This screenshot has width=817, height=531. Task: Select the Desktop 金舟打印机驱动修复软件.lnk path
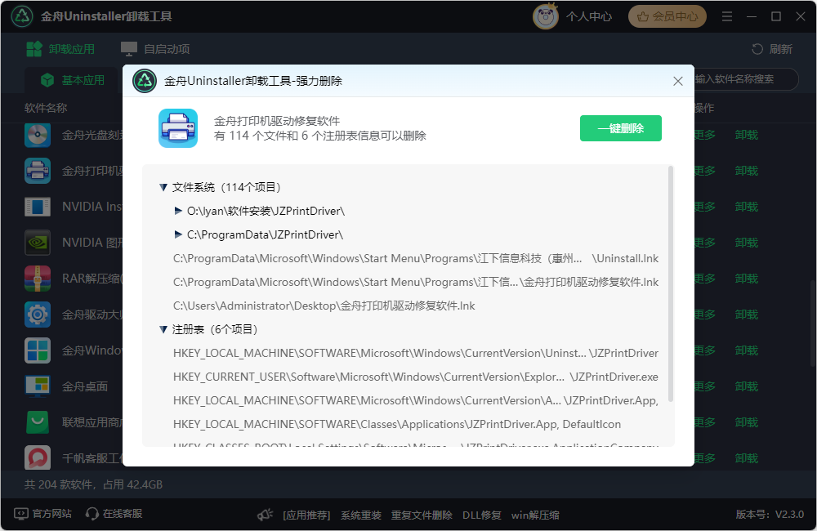[x=324, y=306]
